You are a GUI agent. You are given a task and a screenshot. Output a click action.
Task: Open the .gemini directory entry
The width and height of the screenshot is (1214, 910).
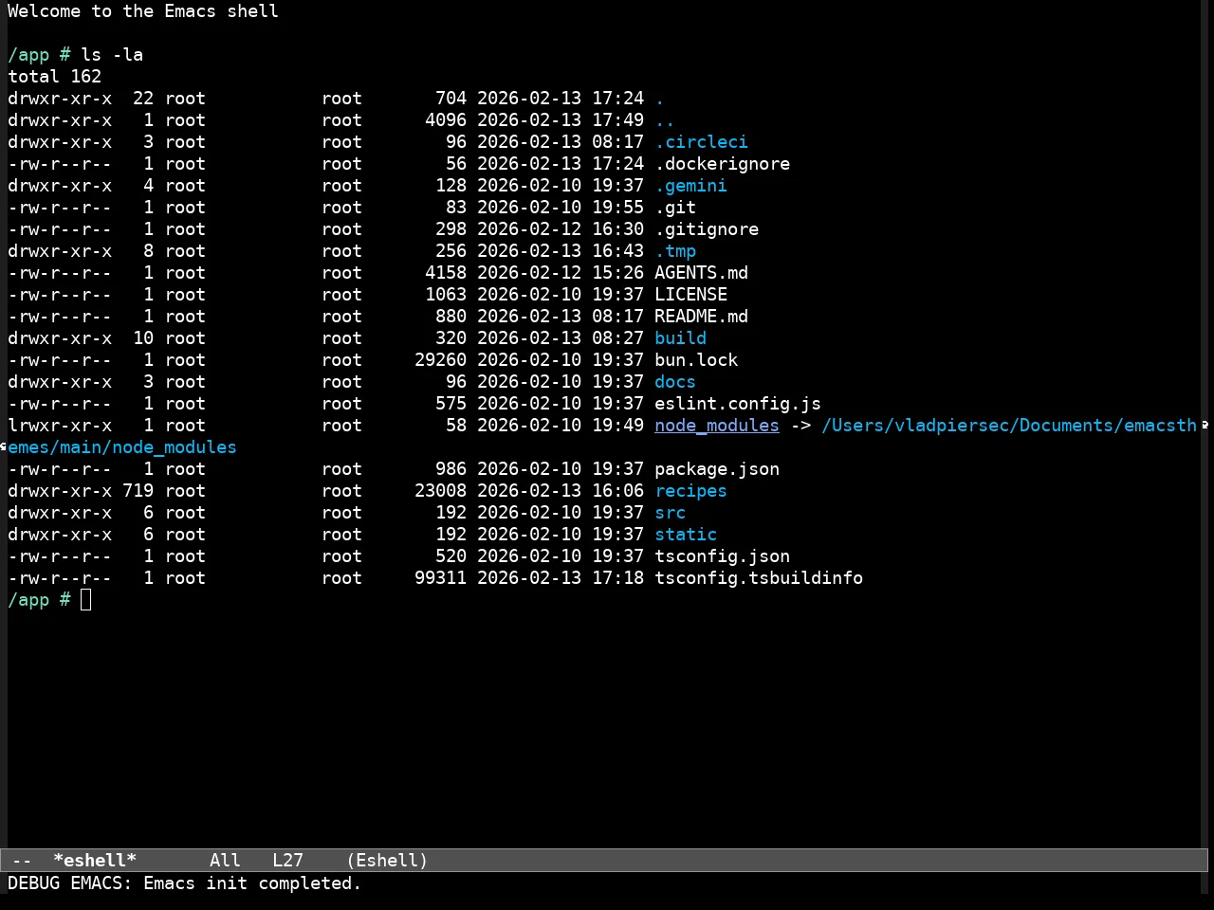690,186
